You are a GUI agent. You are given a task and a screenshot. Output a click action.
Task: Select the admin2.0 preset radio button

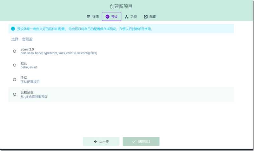[x=15, y=51]
